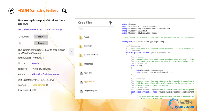Open the All-In-One Code Framework author link
This screenshot has width=197, height=111.
(x=46, y=74)
